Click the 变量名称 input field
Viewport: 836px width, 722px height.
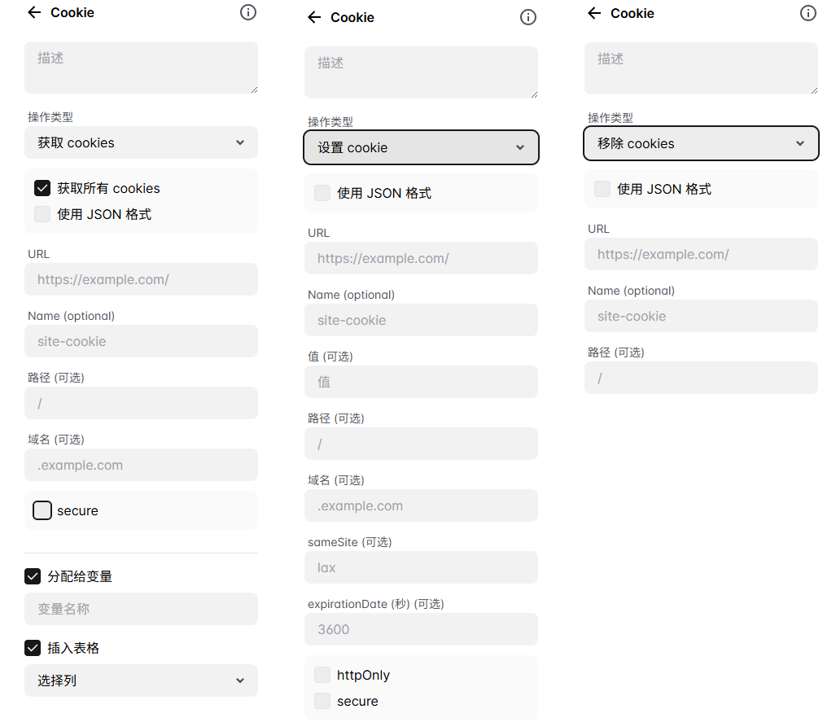[x=141, y=609]
